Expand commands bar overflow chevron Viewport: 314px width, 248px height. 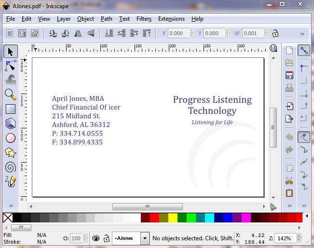point(289,206)
